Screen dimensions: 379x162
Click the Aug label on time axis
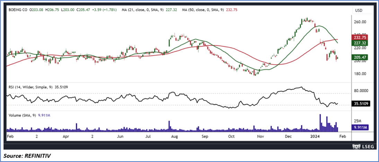coord(174,136)
